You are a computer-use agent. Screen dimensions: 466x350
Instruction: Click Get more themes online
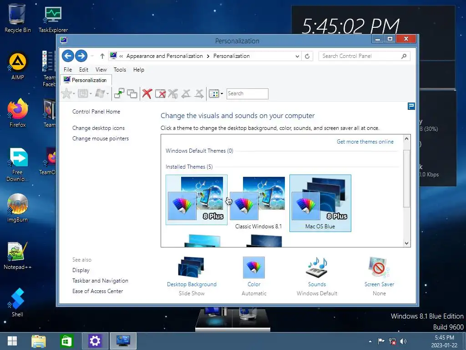tap(365, 142)
